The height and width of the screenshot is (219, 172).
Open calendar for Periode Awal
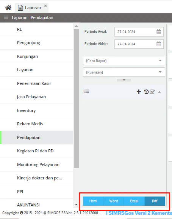click(159, 32)
